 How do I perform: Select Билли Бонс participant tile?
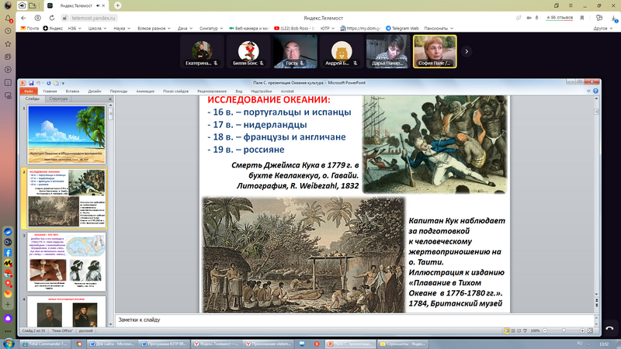click(x=248, y=51)
